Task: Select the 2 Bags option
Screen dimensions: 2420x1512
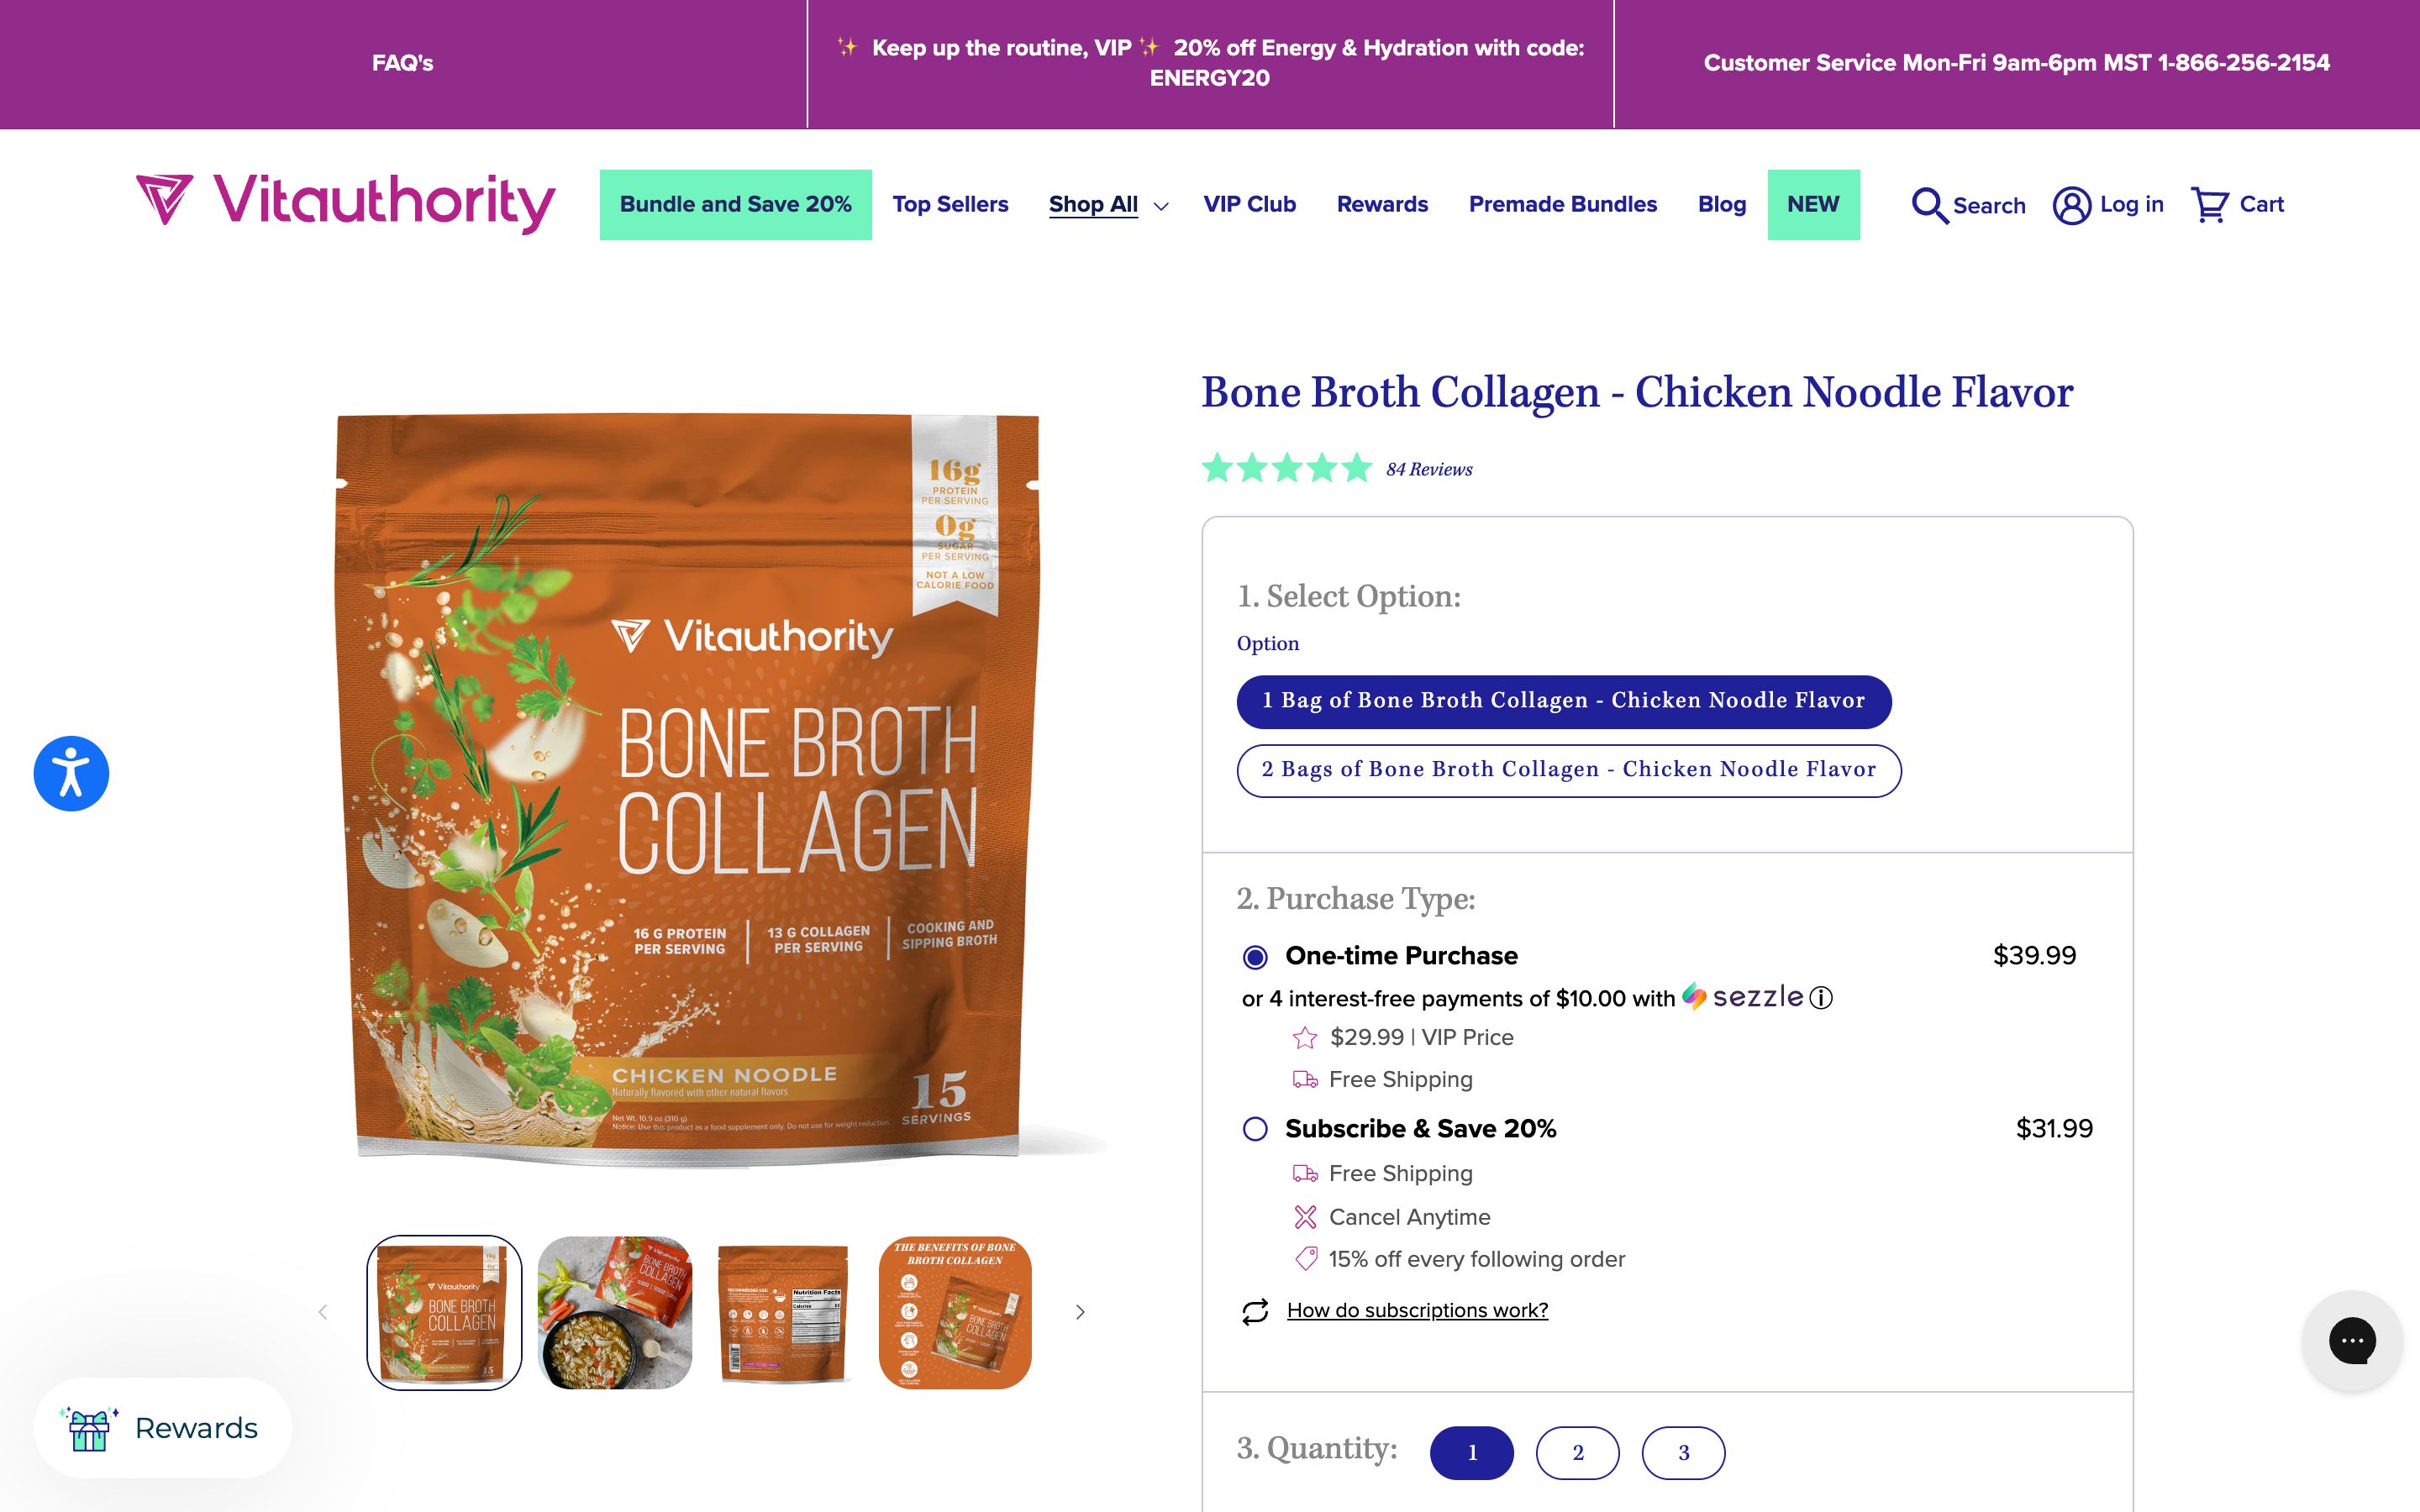Action: (1568, 770)
